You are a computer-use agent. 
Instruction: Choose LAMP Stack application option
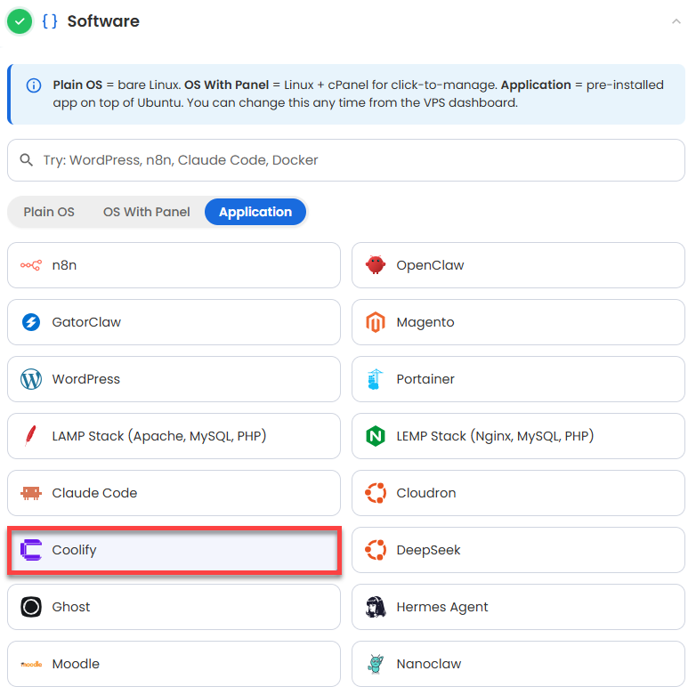point(174,436)
